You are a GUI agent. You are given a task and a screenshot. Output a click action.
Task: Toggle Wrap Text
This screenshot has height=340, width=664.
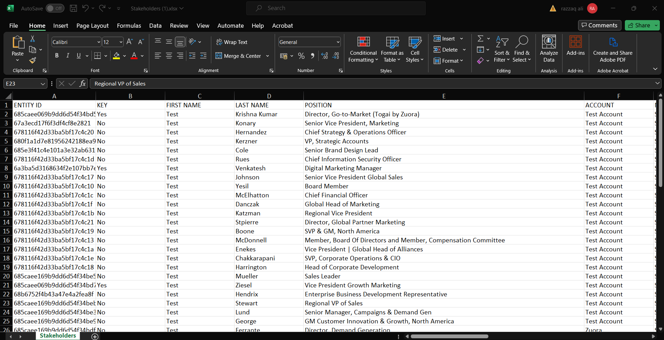[x=232, y=42]
